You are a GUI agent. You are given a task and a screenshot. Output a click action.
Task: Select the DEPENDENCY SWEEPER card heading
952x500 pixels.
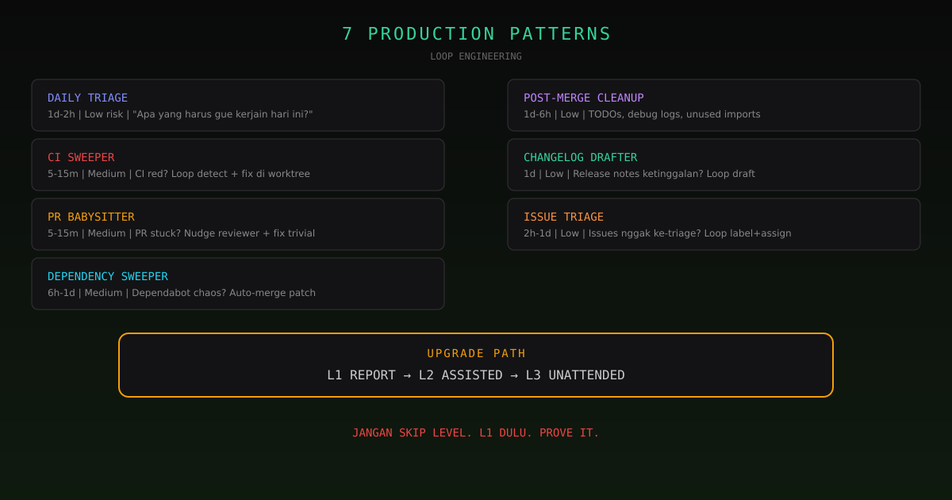pyautogui.click(x=108, y=276)
